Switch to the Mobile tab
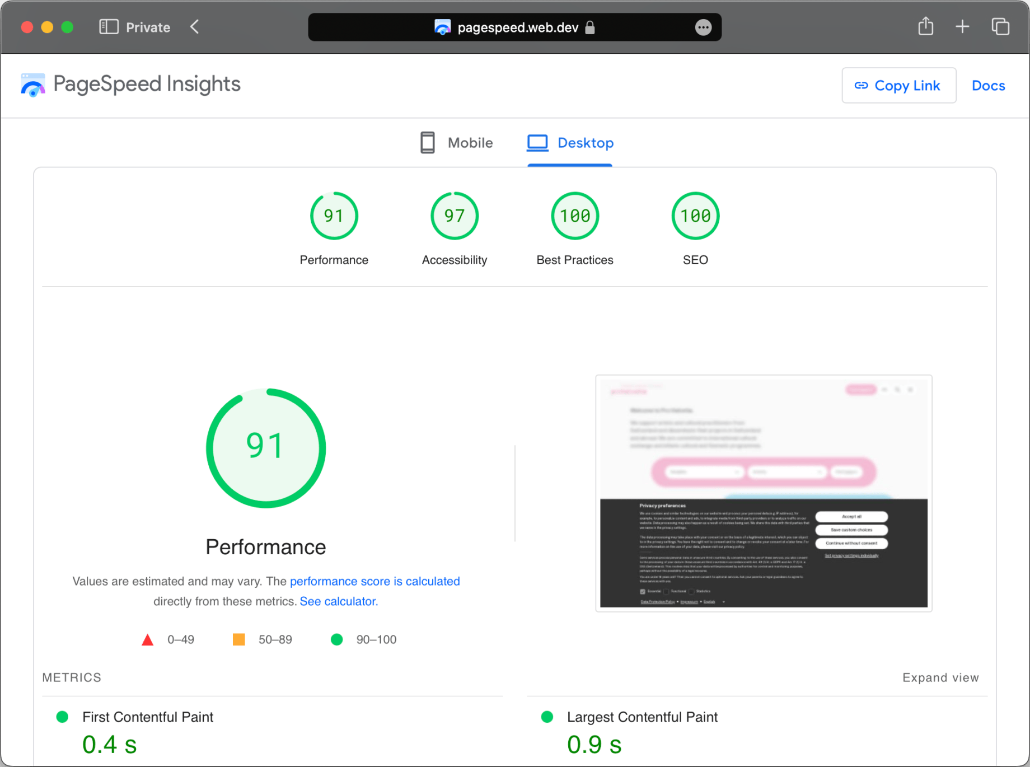1030x767 pixels. (x=457, y=143)
